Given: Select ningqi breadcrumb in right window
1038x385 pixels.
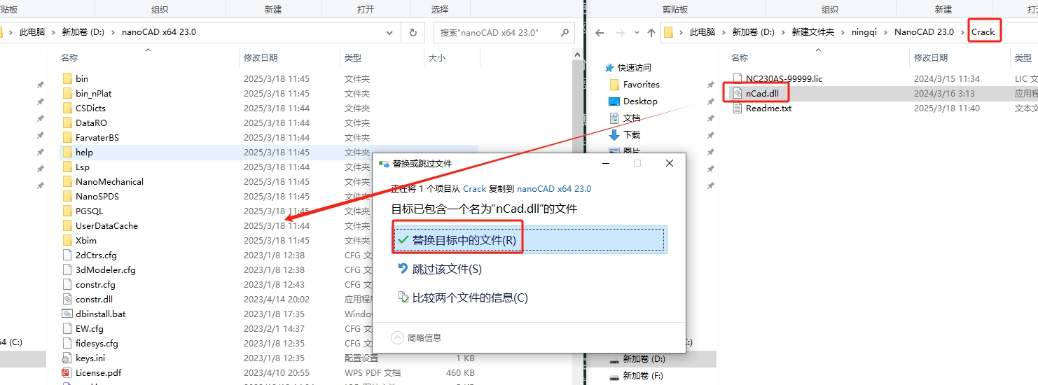Looking at the screenshot, I should (864, 32).
